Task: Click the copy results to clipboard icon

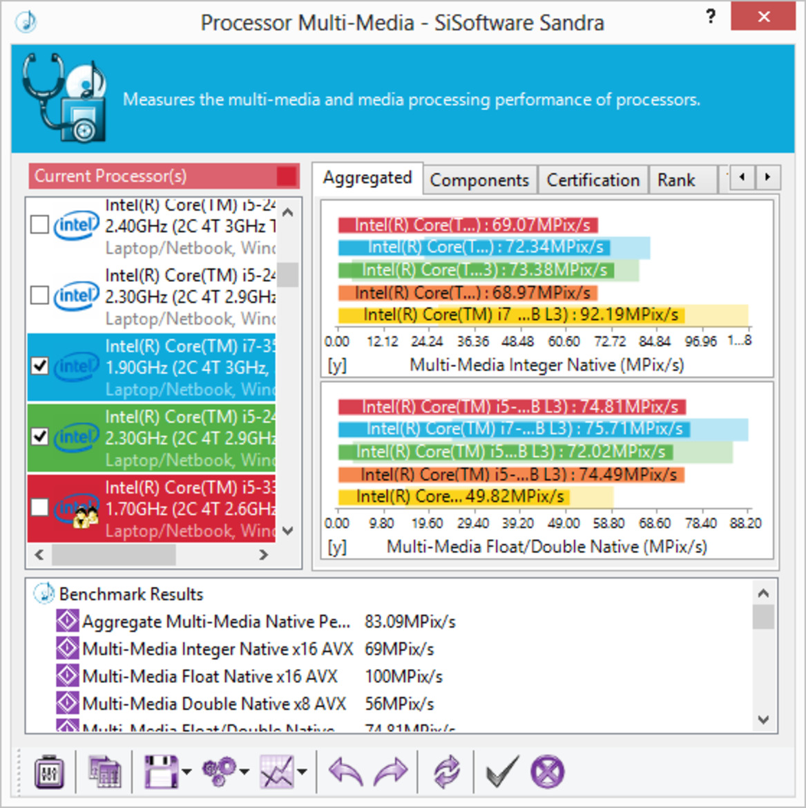Action: [x=105, y=771]
